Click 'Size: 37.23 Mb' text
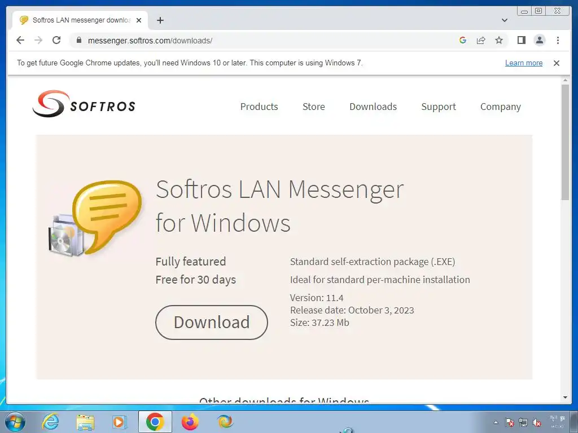The image size is (578, 433). point(319,322)
